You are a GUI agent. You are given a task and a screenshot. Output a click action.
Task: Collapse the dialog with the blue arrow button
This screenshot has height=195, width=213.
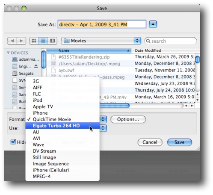[153, 24]
